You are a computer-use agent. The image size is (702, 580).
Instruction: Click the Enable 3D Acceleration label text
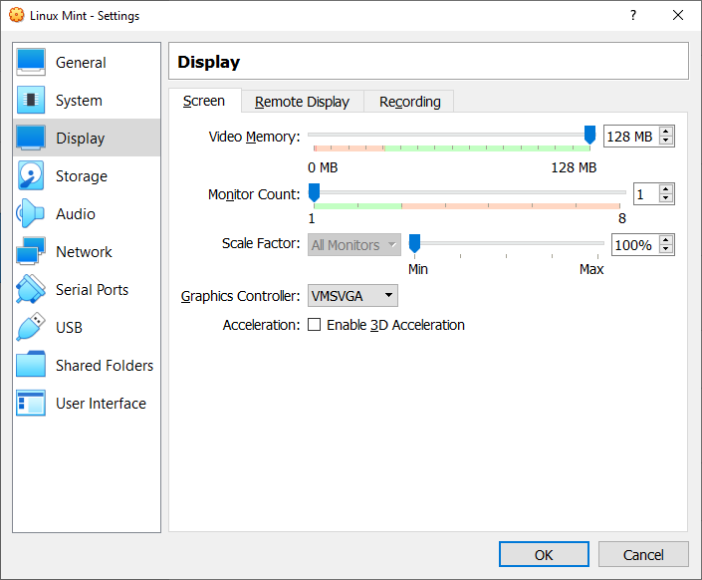click(395, 325)
